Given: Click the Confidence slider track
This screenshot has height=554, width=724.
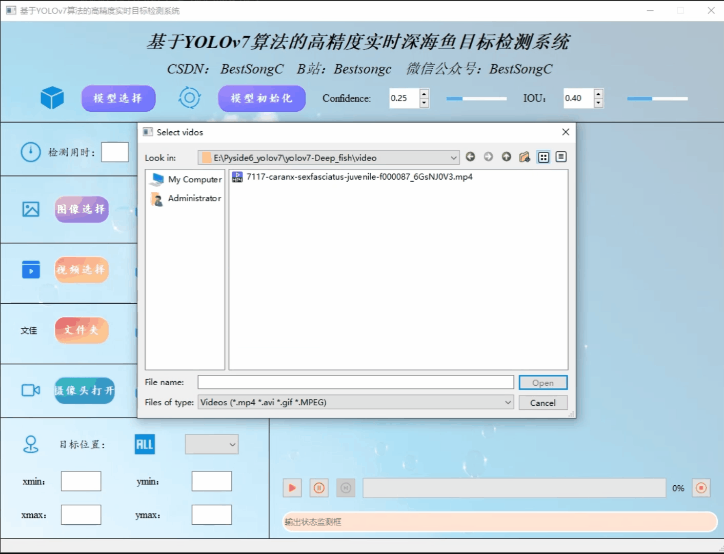Looking at the screenshot, I should pos(476,98).
